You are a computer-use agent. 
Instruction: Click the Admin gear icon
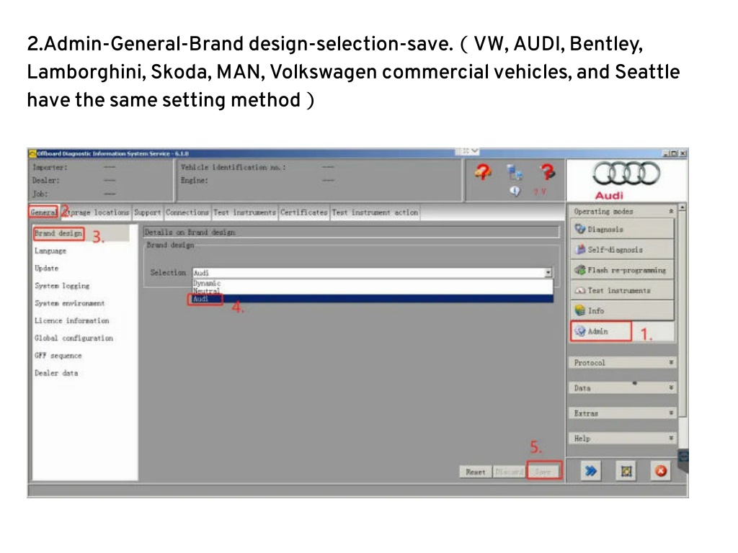[x=580, y=331]
